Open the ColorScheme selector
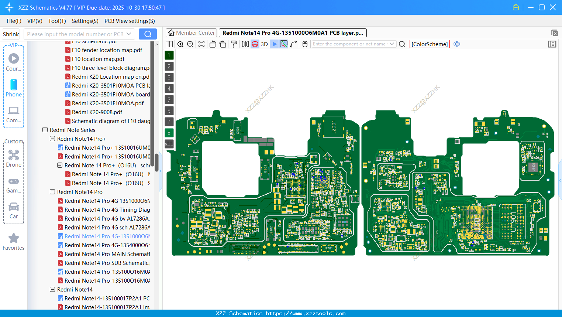Image resolution: width=562 pixels, height=317 pixels. (x=430, y=44)
